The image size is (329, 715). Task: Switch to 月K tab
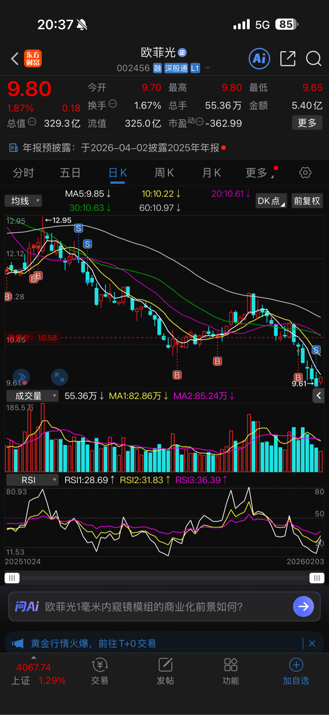click(212, 173)
